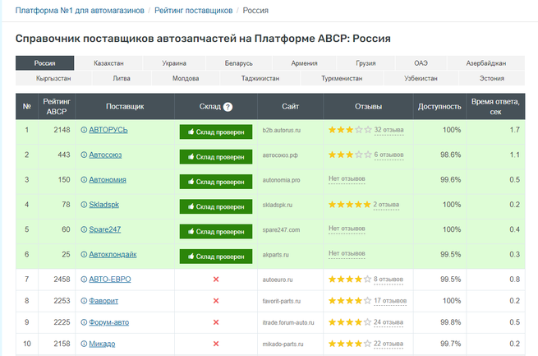
Task: Open Форум-авто supplier link
Action: click(x=109, y=322)
